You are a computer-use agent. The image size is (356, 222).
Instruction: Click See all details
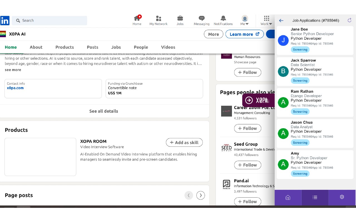(x=104, y=111)
